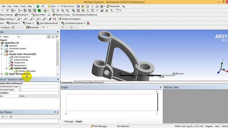Click the Wireframe view icon

(16, 15)
